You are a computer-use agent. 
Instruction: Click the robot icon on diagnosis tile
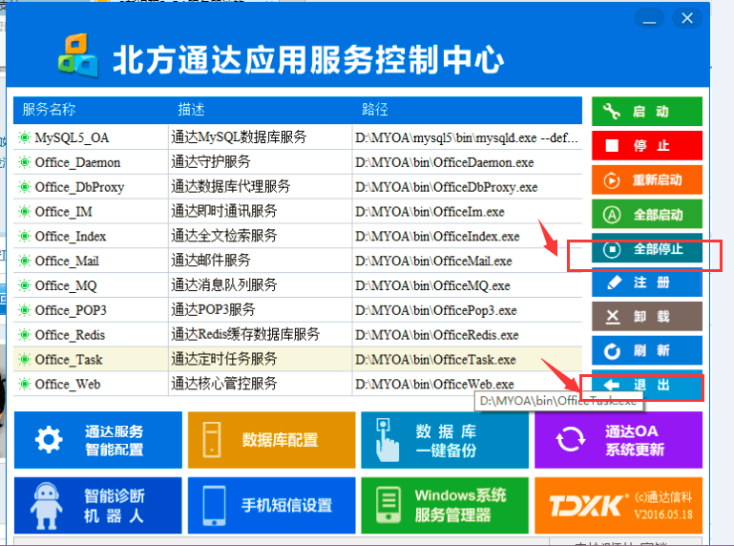coord(46,506)
